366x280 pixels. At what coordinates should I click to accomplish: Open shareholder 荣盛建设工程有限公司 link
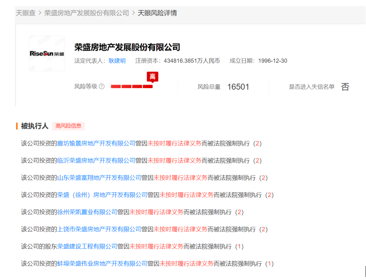[87, 246]
